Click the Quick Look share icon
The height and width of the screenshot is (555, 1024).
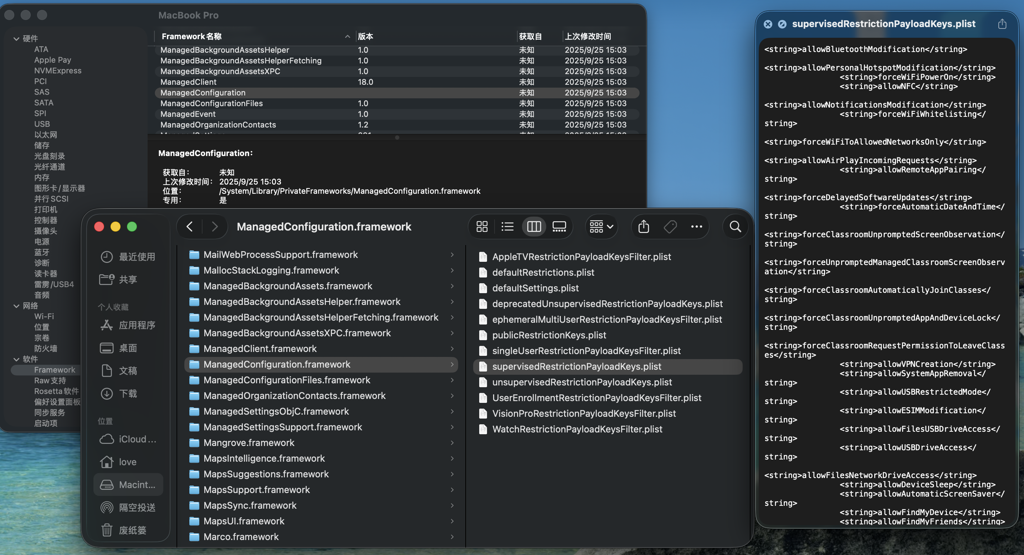(x=1002, y=24)
